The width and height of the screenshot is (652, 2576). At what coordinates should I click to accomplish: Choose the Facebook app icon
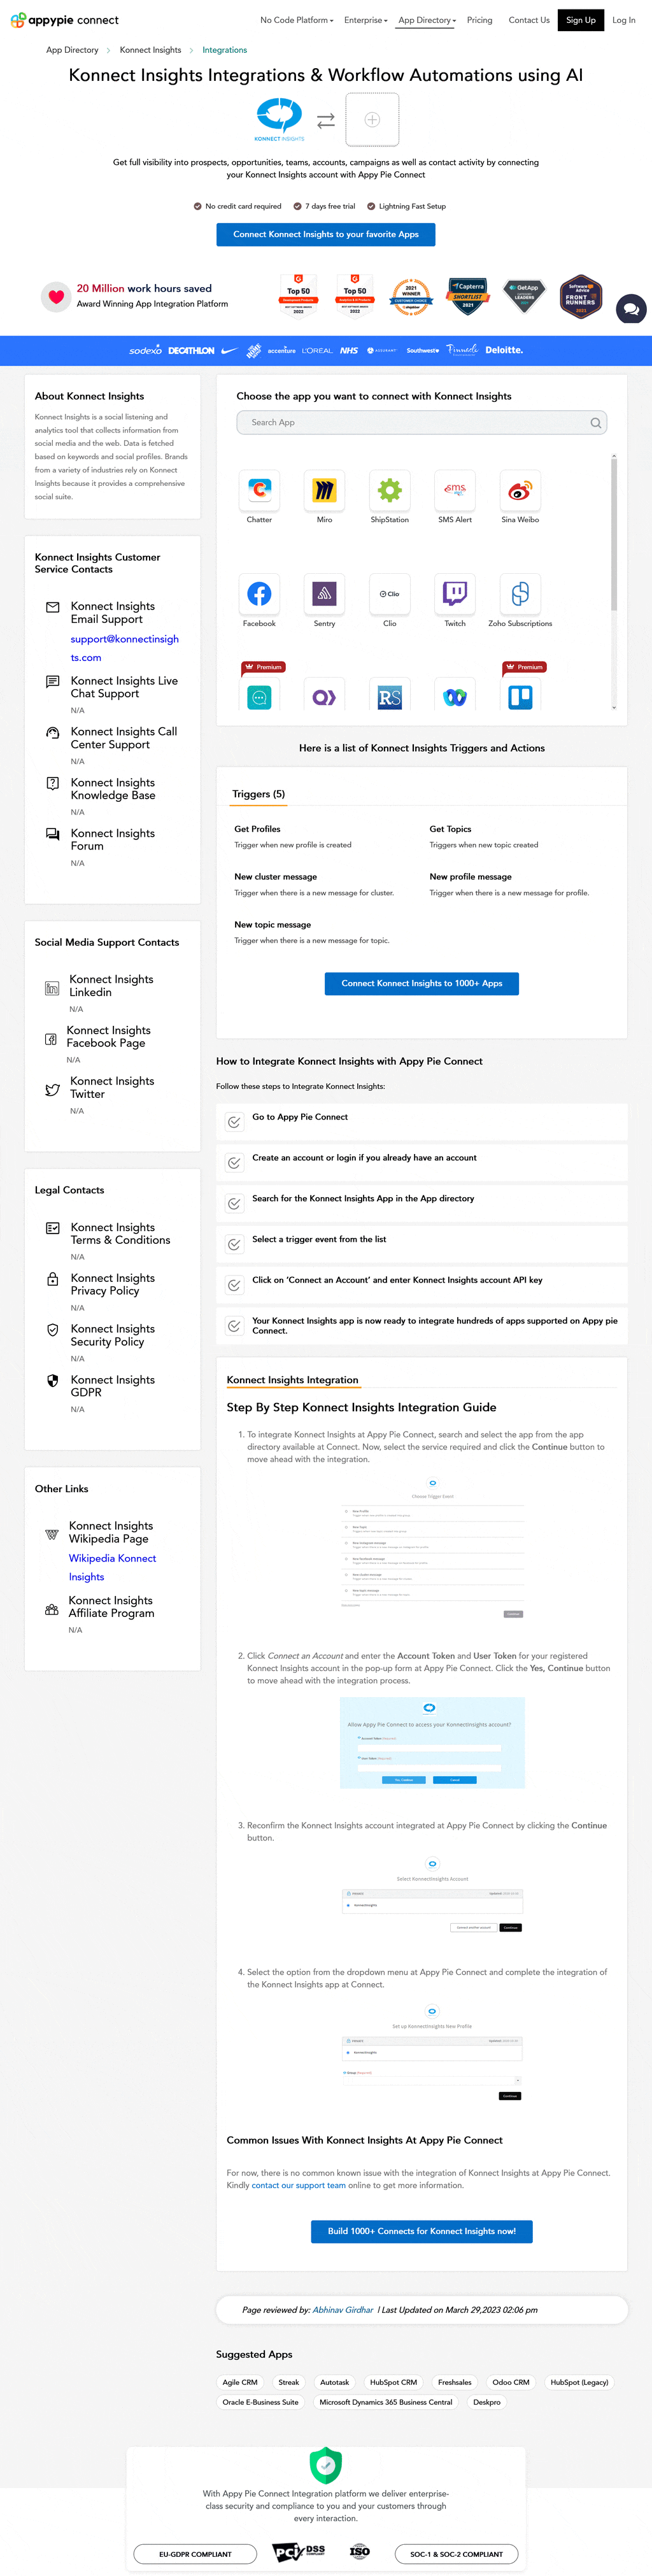coord(259,594)
